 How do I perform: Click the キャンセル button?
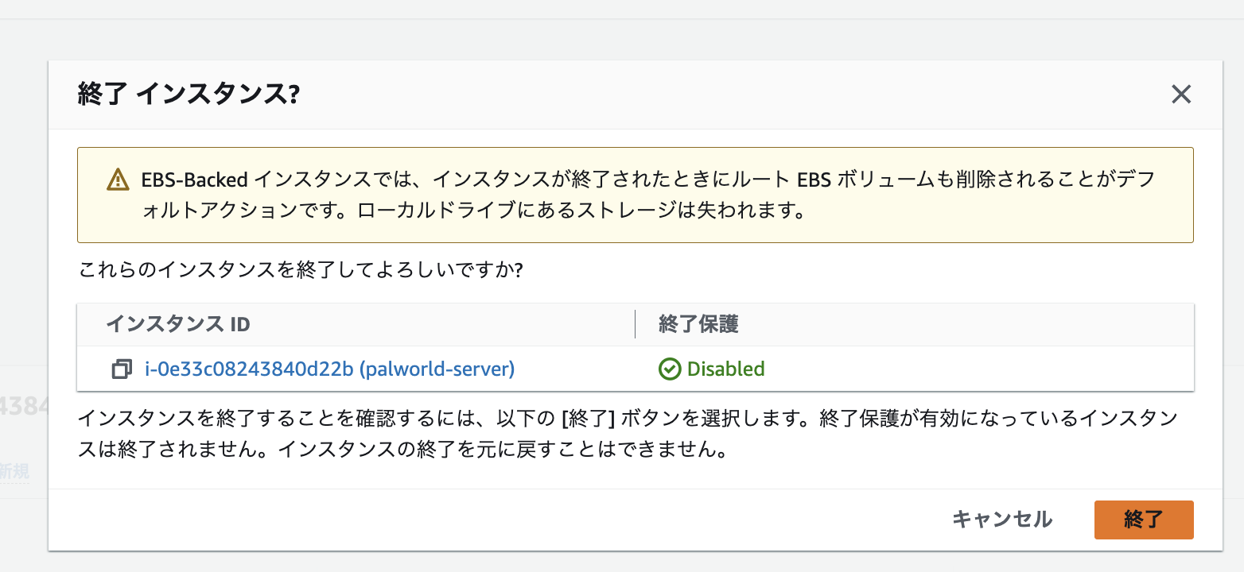(x=1002, y=520)
